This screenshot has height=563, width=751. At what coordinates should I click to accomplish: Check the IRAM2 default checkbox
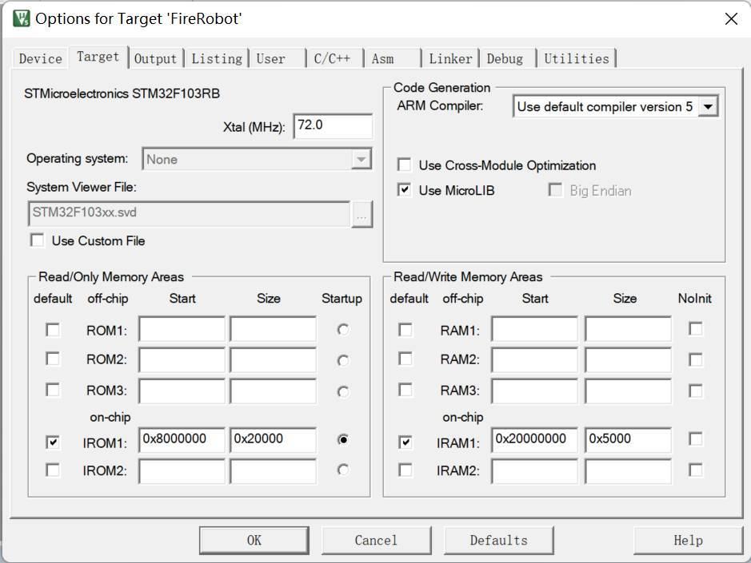pyautogui.click(x=405, y=470)
